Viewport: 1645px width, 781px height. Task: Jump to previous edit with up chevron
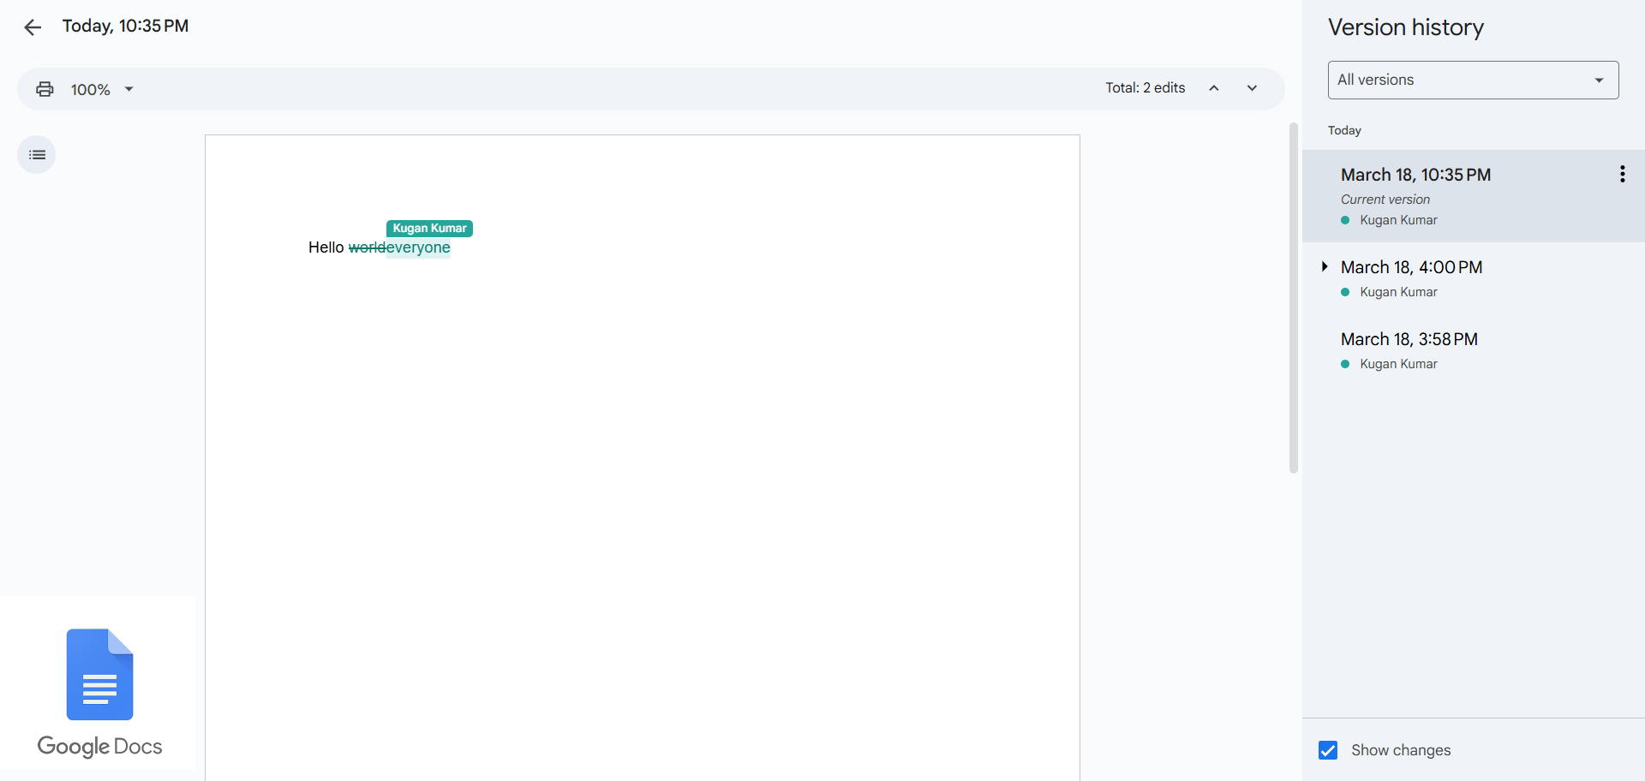[x=1214, y=87]
